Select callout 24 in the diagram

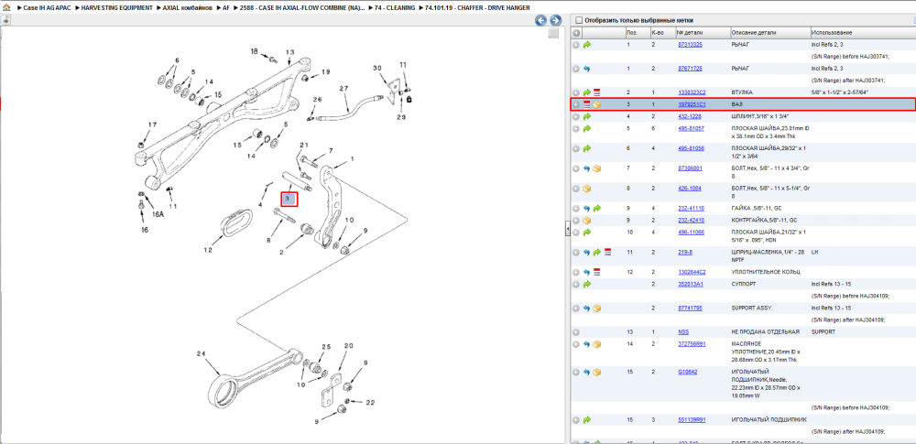(x=201, y=353)
